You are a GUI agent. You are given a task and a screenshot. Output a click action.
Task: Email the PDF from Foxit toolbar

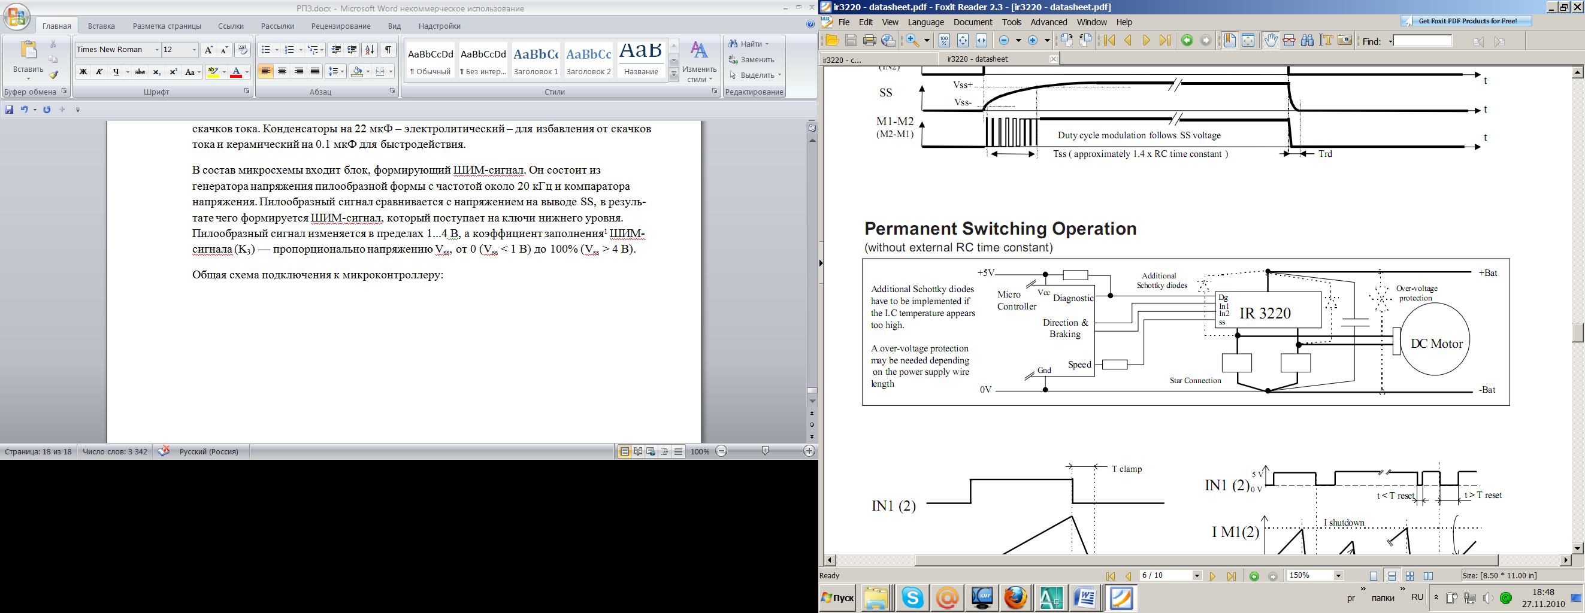(x=888, y=41)
